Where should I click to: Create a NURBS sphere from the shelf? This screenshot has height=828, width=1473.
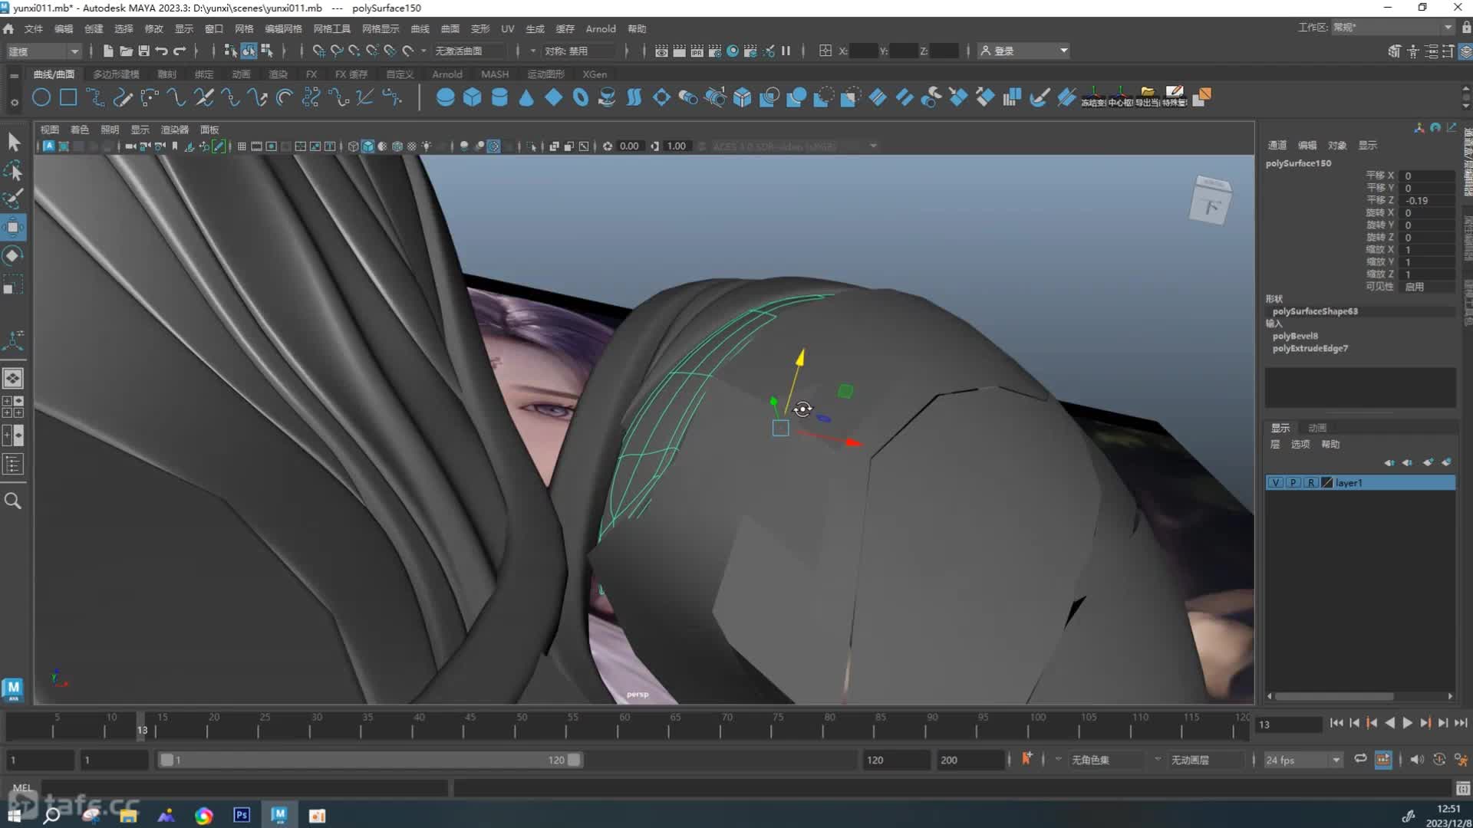tap(445, 97)
